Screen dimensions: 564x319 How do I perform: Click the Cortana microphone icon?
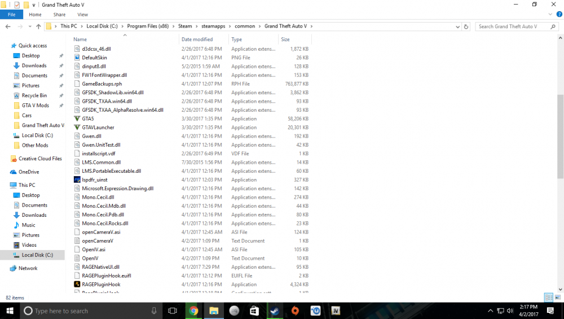pyautogui.click(x=154, y=311)
